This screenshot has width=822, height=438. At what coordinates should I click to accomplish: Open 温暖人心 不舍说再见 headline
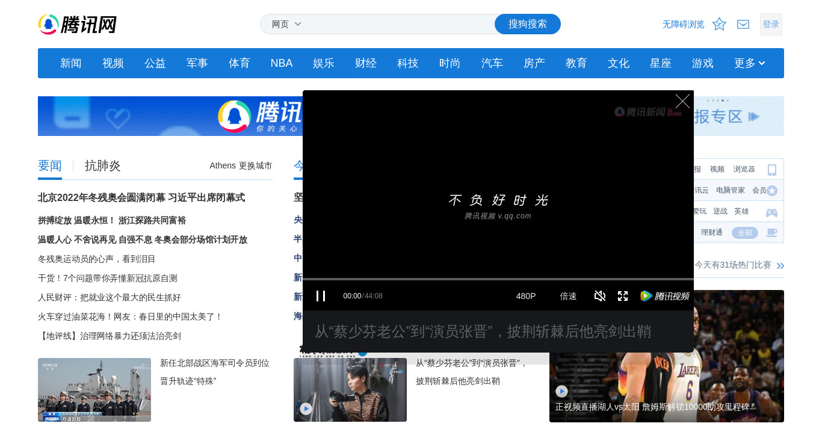click(x=143, y=239)
